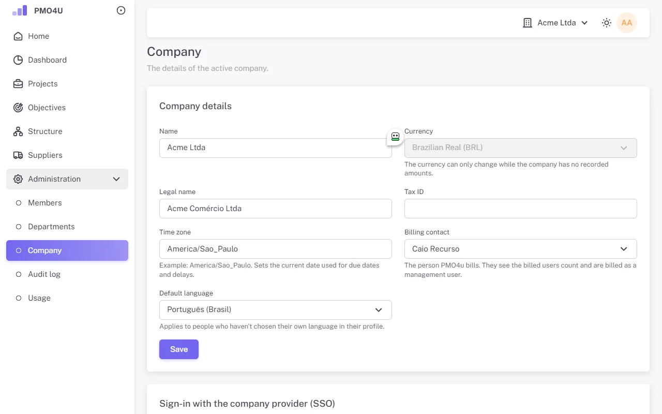Click the Structure hierarchy icon

point(18,131)
